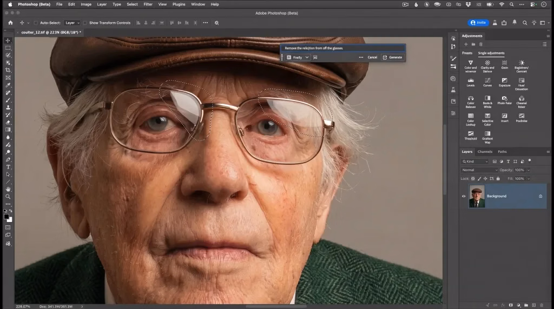Select the Rectangular Marquee tool

click(8, 48)
